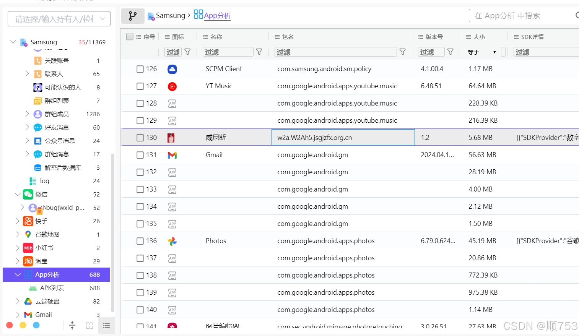The height and width of the screenshot is (336, 579).
Task: Check the checkbox for row 131
Action: 140,155
